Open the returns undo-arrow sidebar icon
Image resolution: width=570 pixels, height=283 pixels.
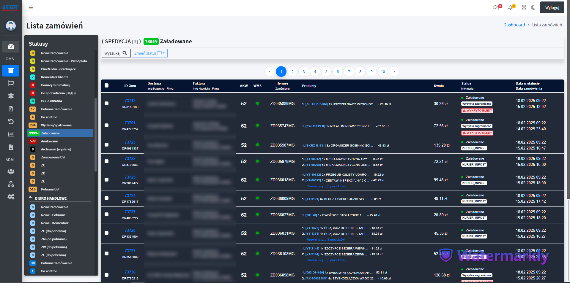click(11, 121)
